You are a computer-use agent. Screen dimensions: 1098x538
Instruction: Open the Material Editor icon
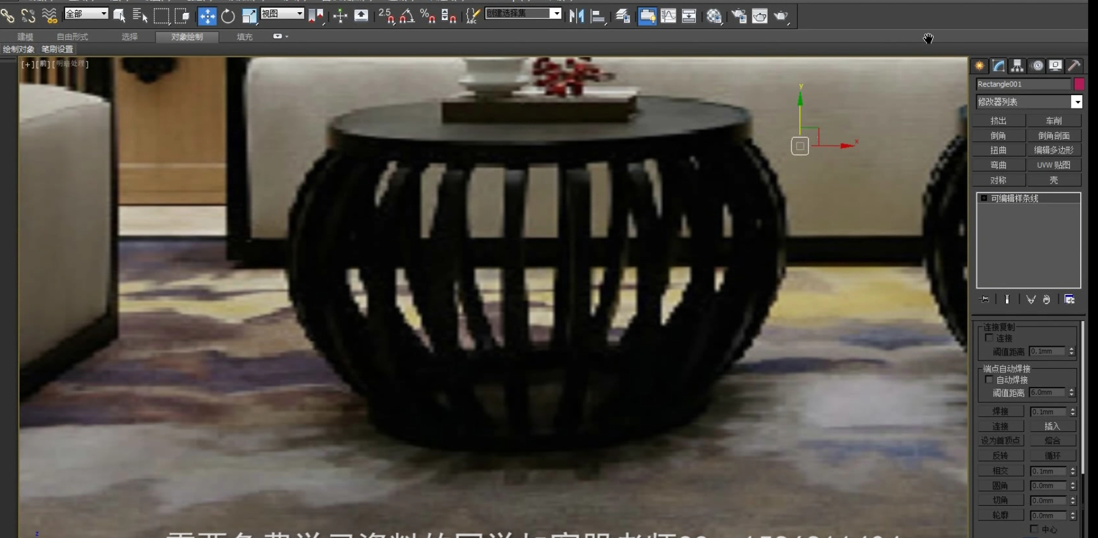pos(714,16)
